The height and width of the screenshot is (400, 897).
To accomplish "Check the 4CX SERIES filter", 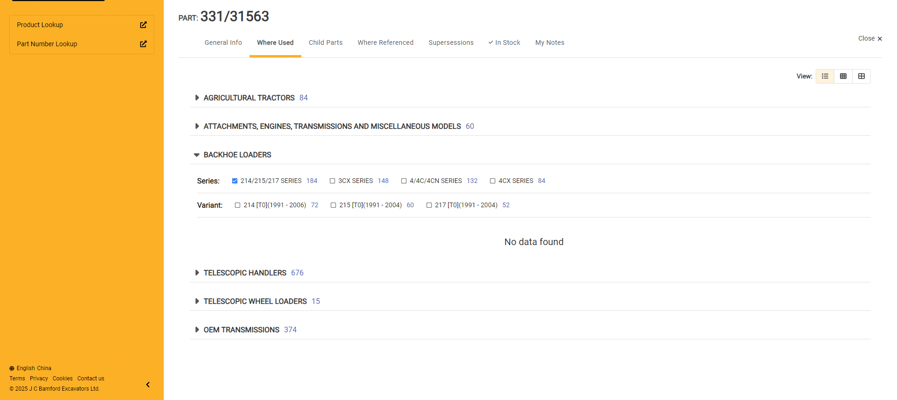I will (493, 181).
